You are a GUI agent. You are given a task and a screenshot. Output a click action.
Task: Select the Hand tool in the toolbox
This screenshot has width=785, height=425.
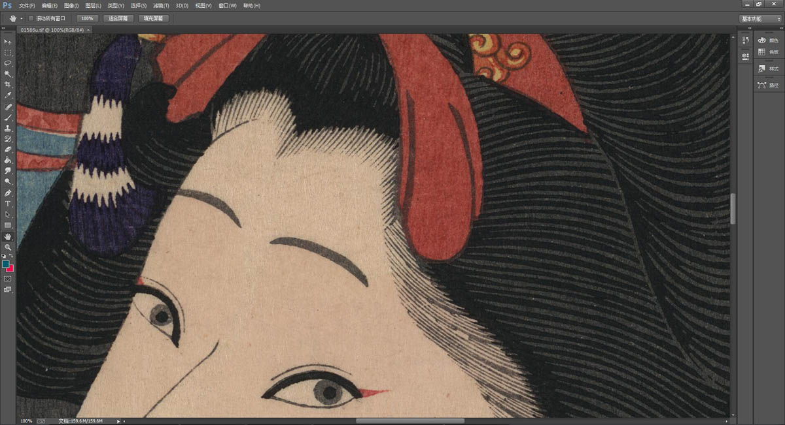tap(8, 236)
